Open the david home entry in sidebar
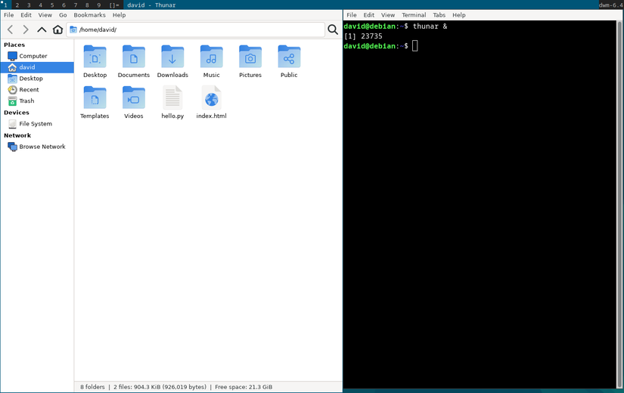This screenshot has height=393, width=624. (36, 67)
